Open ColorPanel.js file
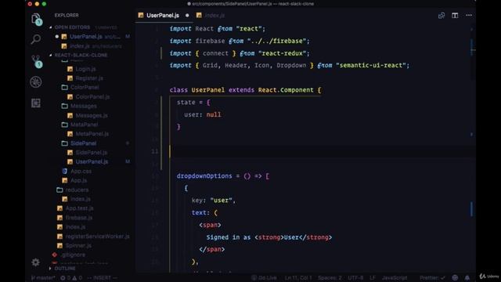Image resolution: width=501 pixels, height=282 pixels. (x=92, y=96)
